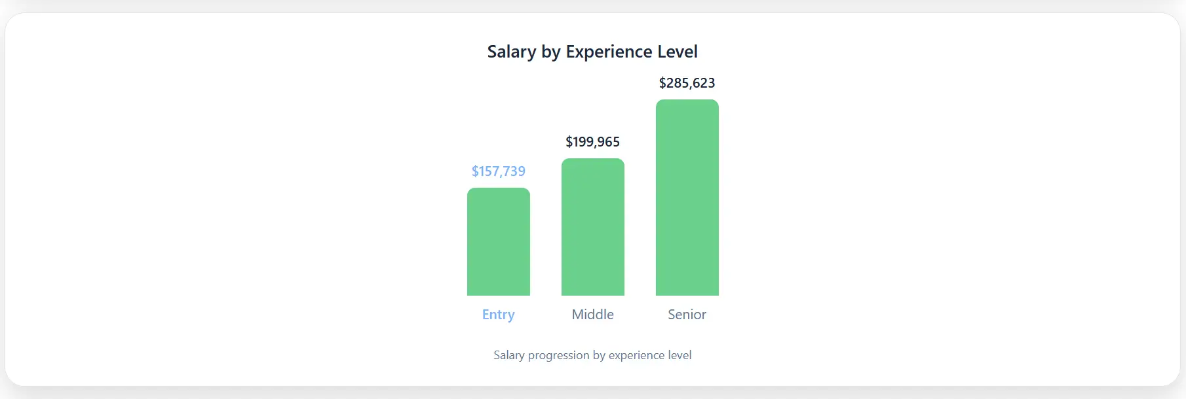Click the bottom edge of the Entry bar
Viewport: 1186px width, 399px height.
499,294
